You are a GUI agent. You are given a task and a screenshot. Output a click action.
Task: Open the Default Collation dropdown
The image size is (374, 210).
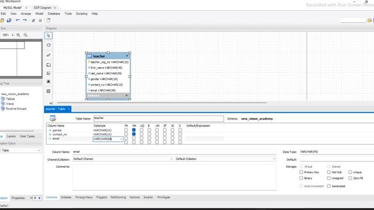tap(273, 159)
